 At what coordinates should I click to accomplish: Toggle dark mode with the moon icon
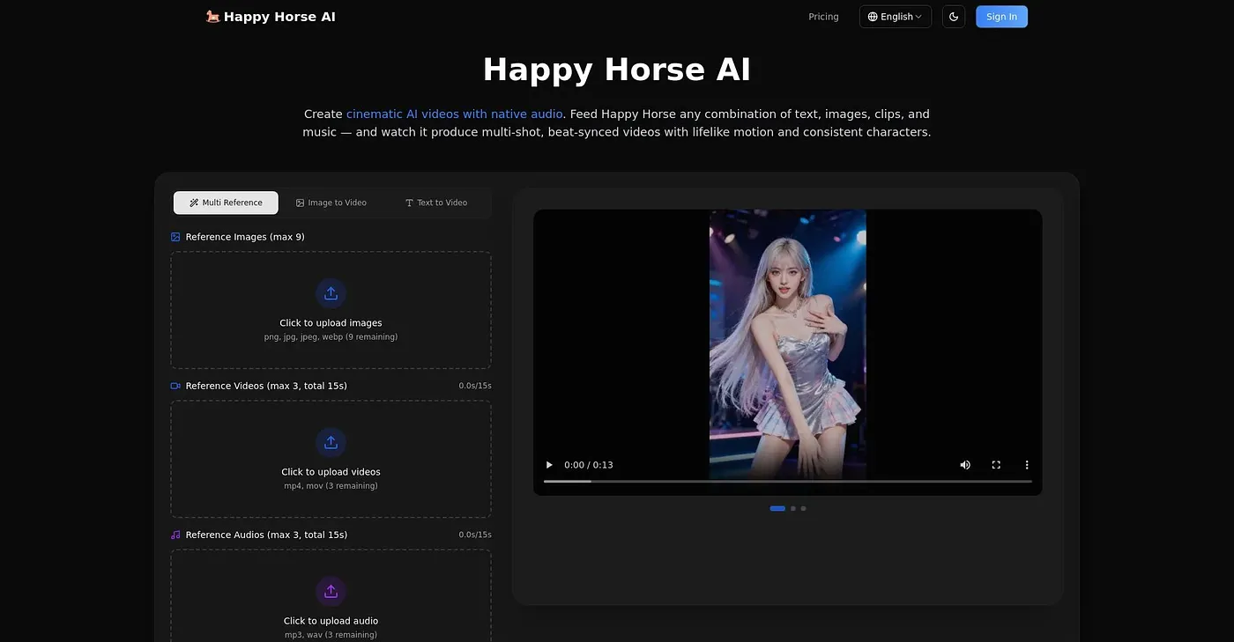coord(954,17)
